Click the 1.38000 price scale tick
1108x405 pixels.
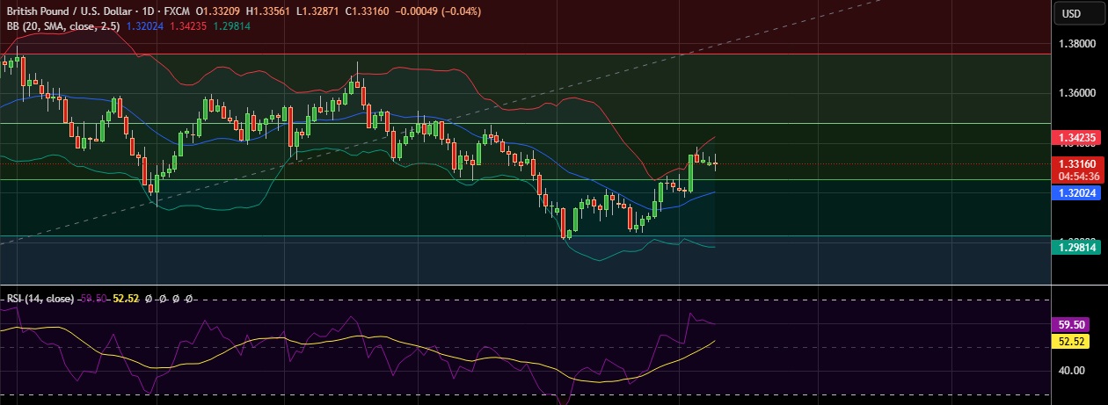click(x=1075, y=43)
